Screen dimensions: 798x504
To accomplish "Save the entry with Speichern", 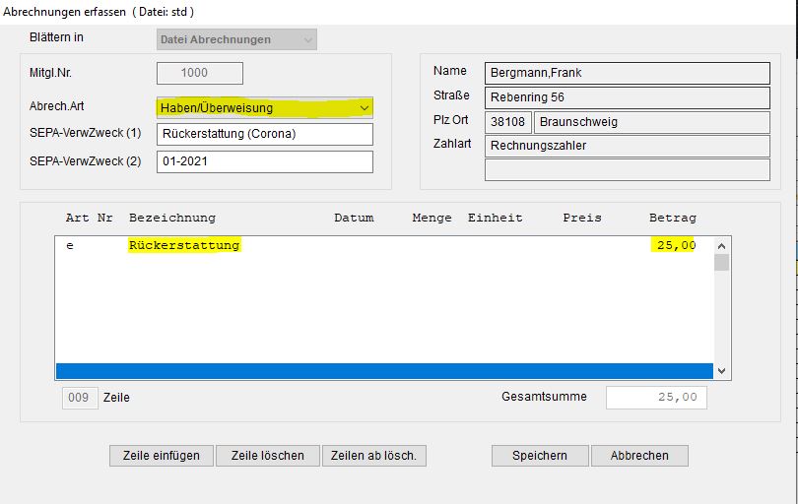I will click(540, 456).
